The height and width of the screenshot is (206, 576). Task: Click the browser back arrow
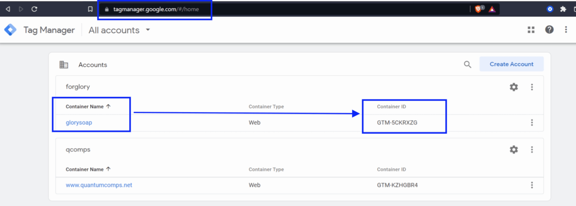tap(8, 9)
